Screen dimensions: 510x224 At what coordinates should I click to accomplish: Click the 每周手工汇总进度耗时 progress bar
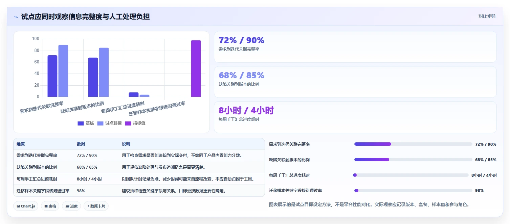coord(411,175)
